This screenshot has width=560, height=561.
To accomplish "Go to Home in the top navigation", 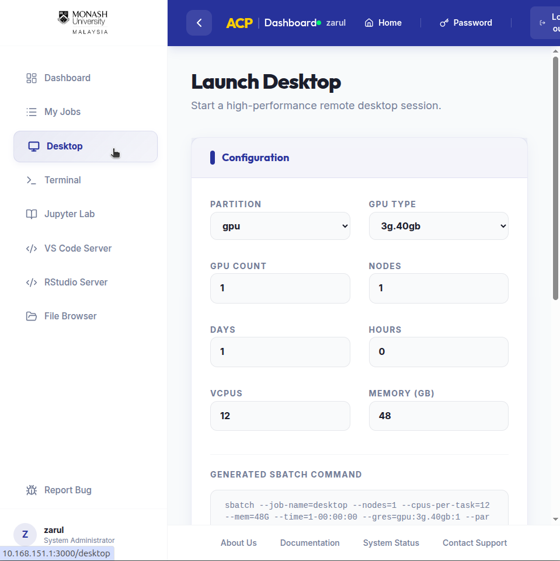I will tap(383, 23).
